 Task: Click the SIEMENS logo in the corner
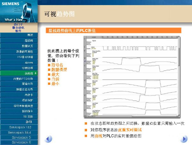[11, 4]
